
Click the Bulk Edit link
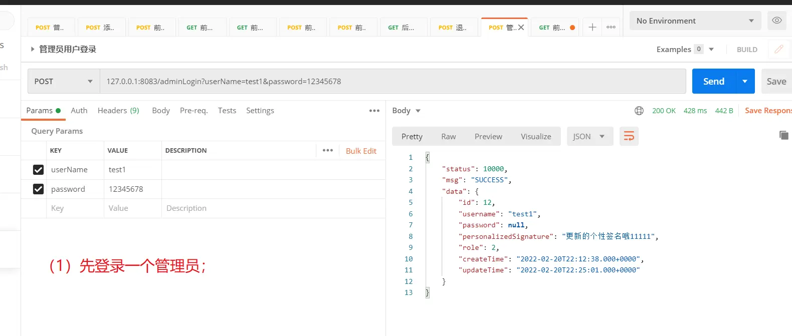pyautogui.click(x=361, y=151)
